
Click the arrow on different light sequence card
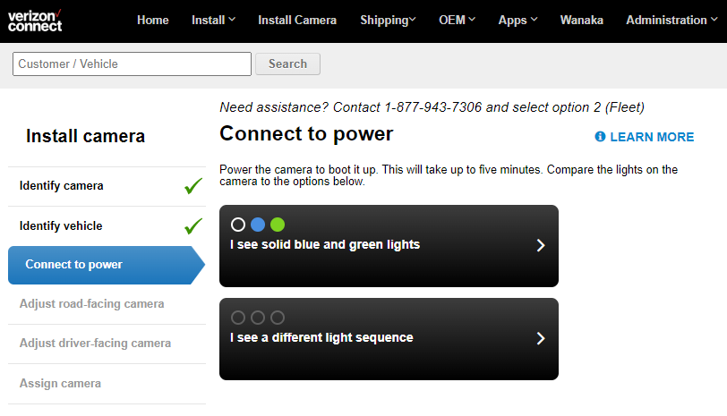pos(540,338)
